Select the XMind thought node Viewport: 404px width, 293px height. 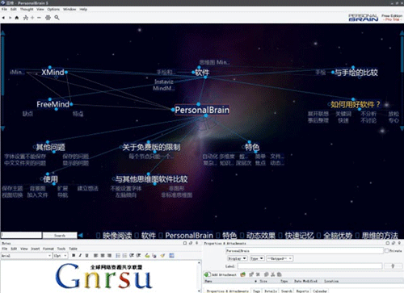click(x=53, y=73)
